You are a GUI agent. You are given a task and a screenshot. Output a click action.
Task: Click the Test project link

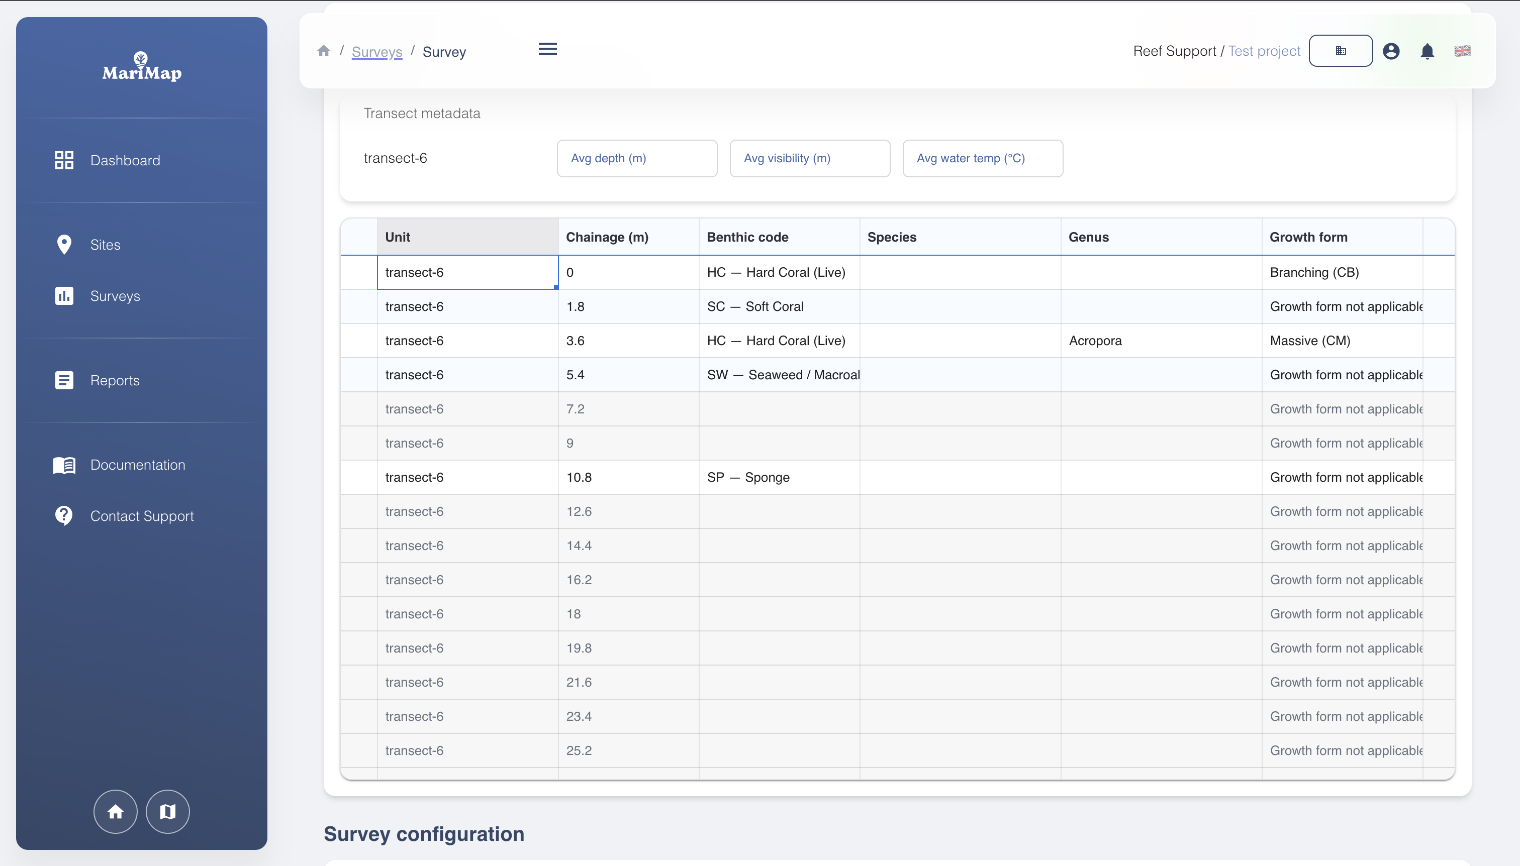pos(1264,51)
